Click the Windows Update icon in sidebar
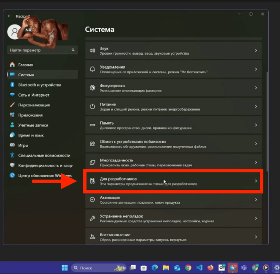Screen dimensions: 280x274 [x=12, y=175]
